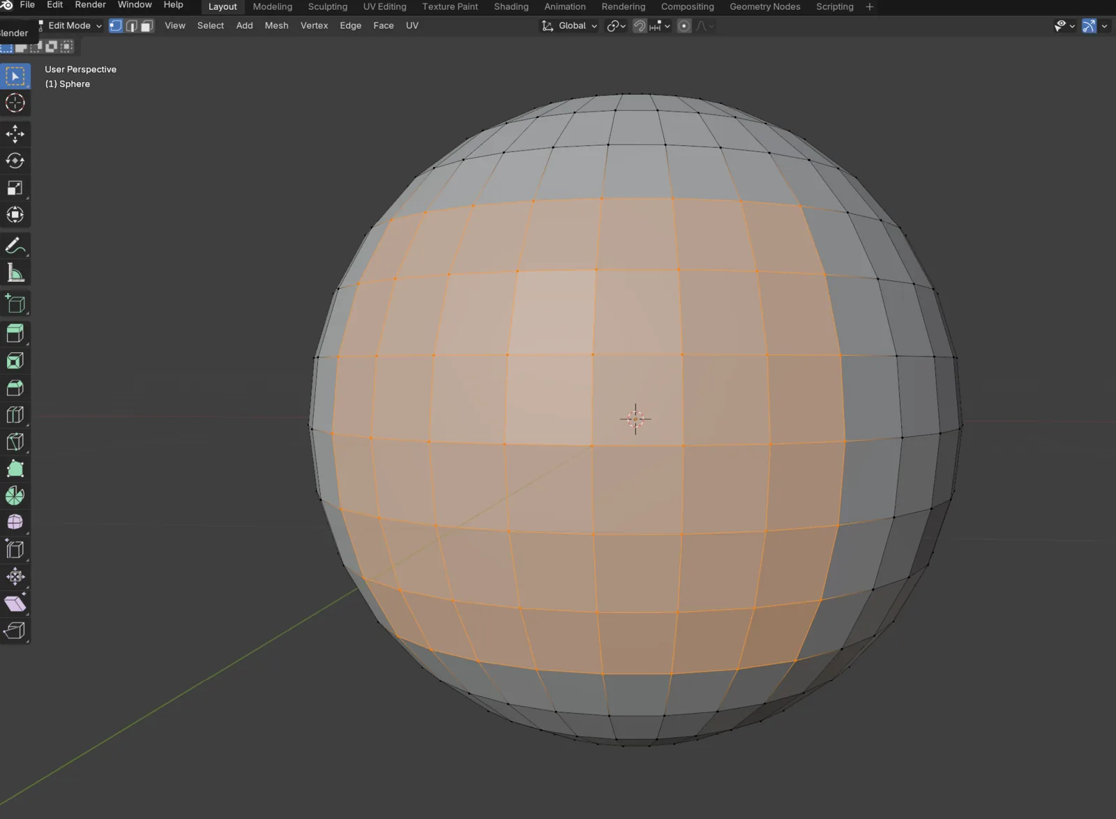Image resolution: width=1116 pixels, height=819 pixels.
Task: Toggle viewport gizmos display
Action: (1089, 26)
